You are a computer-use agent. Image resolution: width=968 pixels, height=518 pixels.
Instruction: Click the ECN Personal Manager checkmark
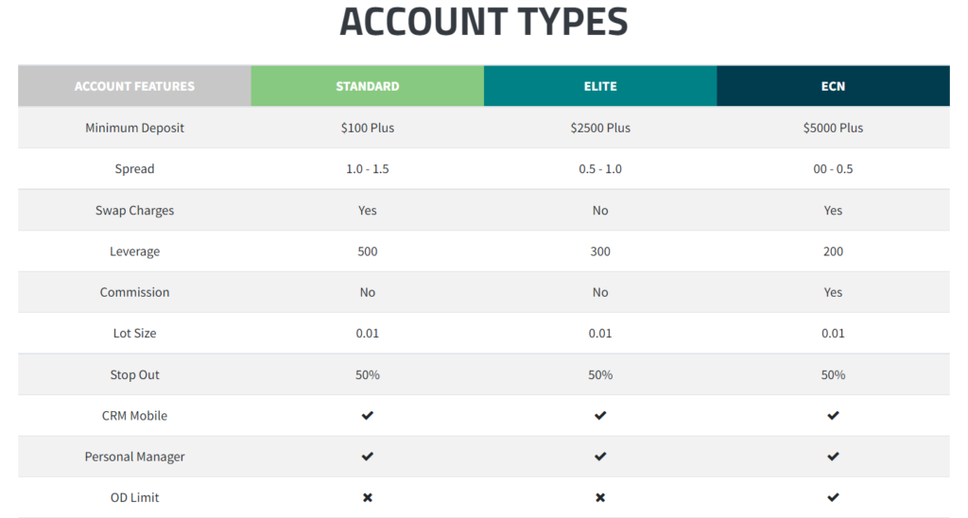tap(833, 457)
